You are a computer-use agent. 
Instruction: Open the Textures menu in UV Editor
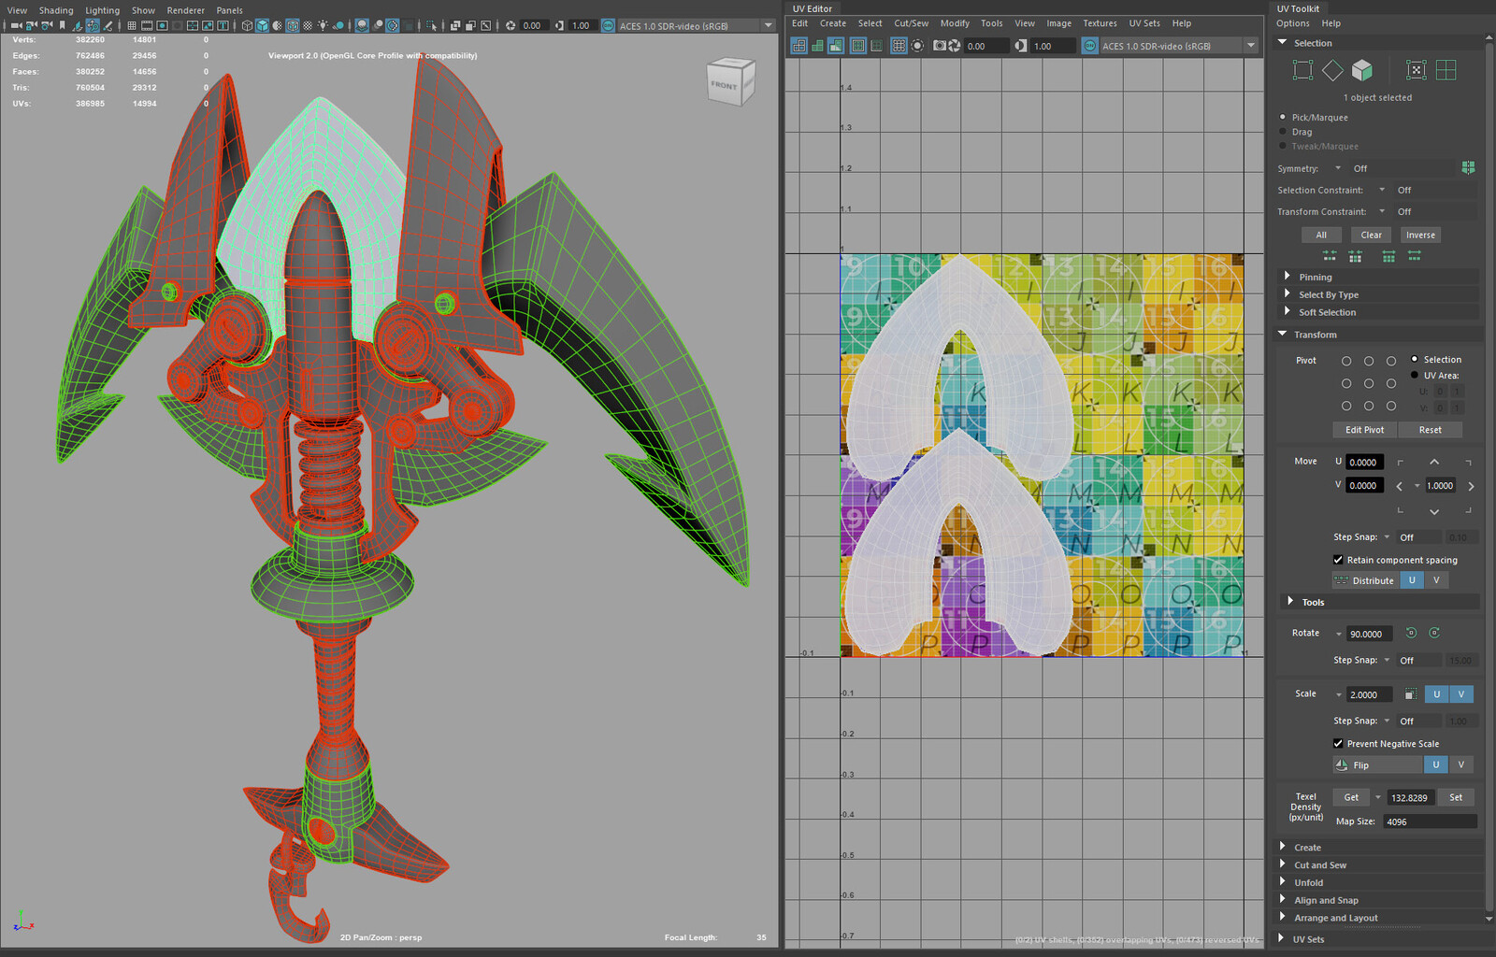point(1100,22)
